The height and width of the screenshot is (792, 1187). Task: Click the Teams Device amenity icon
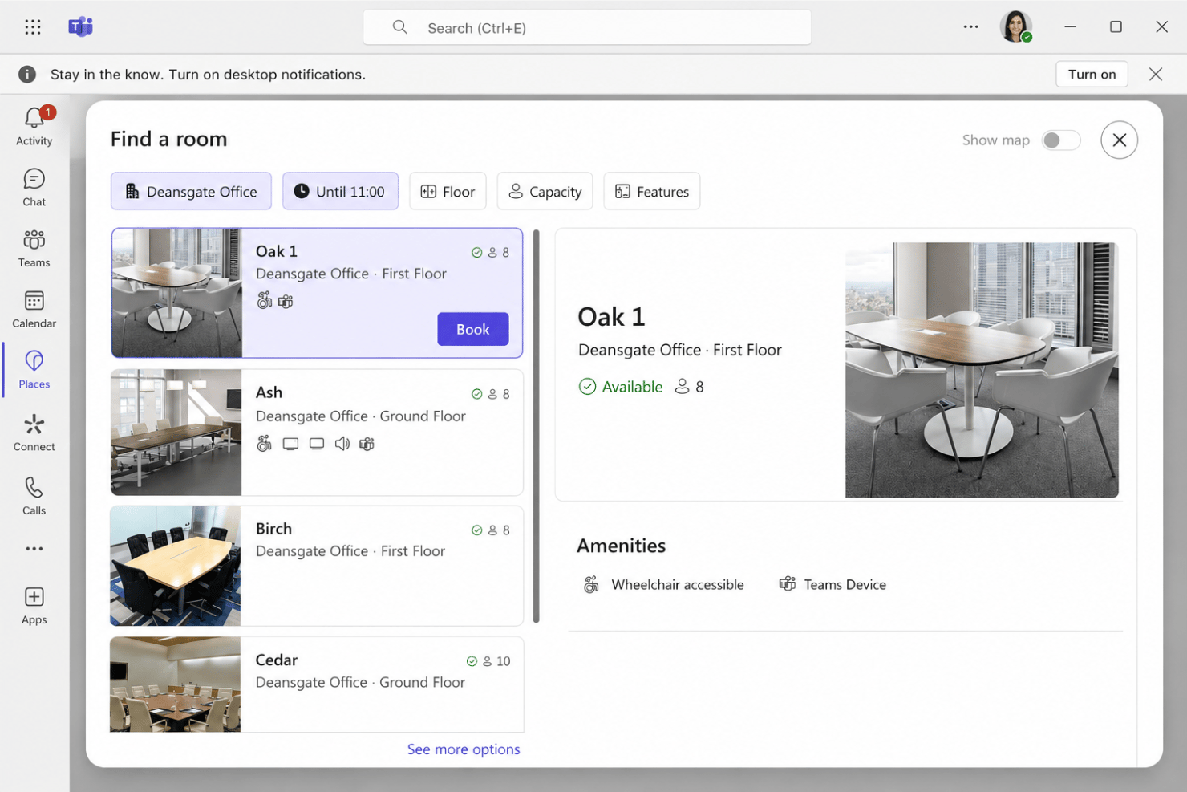coord(788,583)
